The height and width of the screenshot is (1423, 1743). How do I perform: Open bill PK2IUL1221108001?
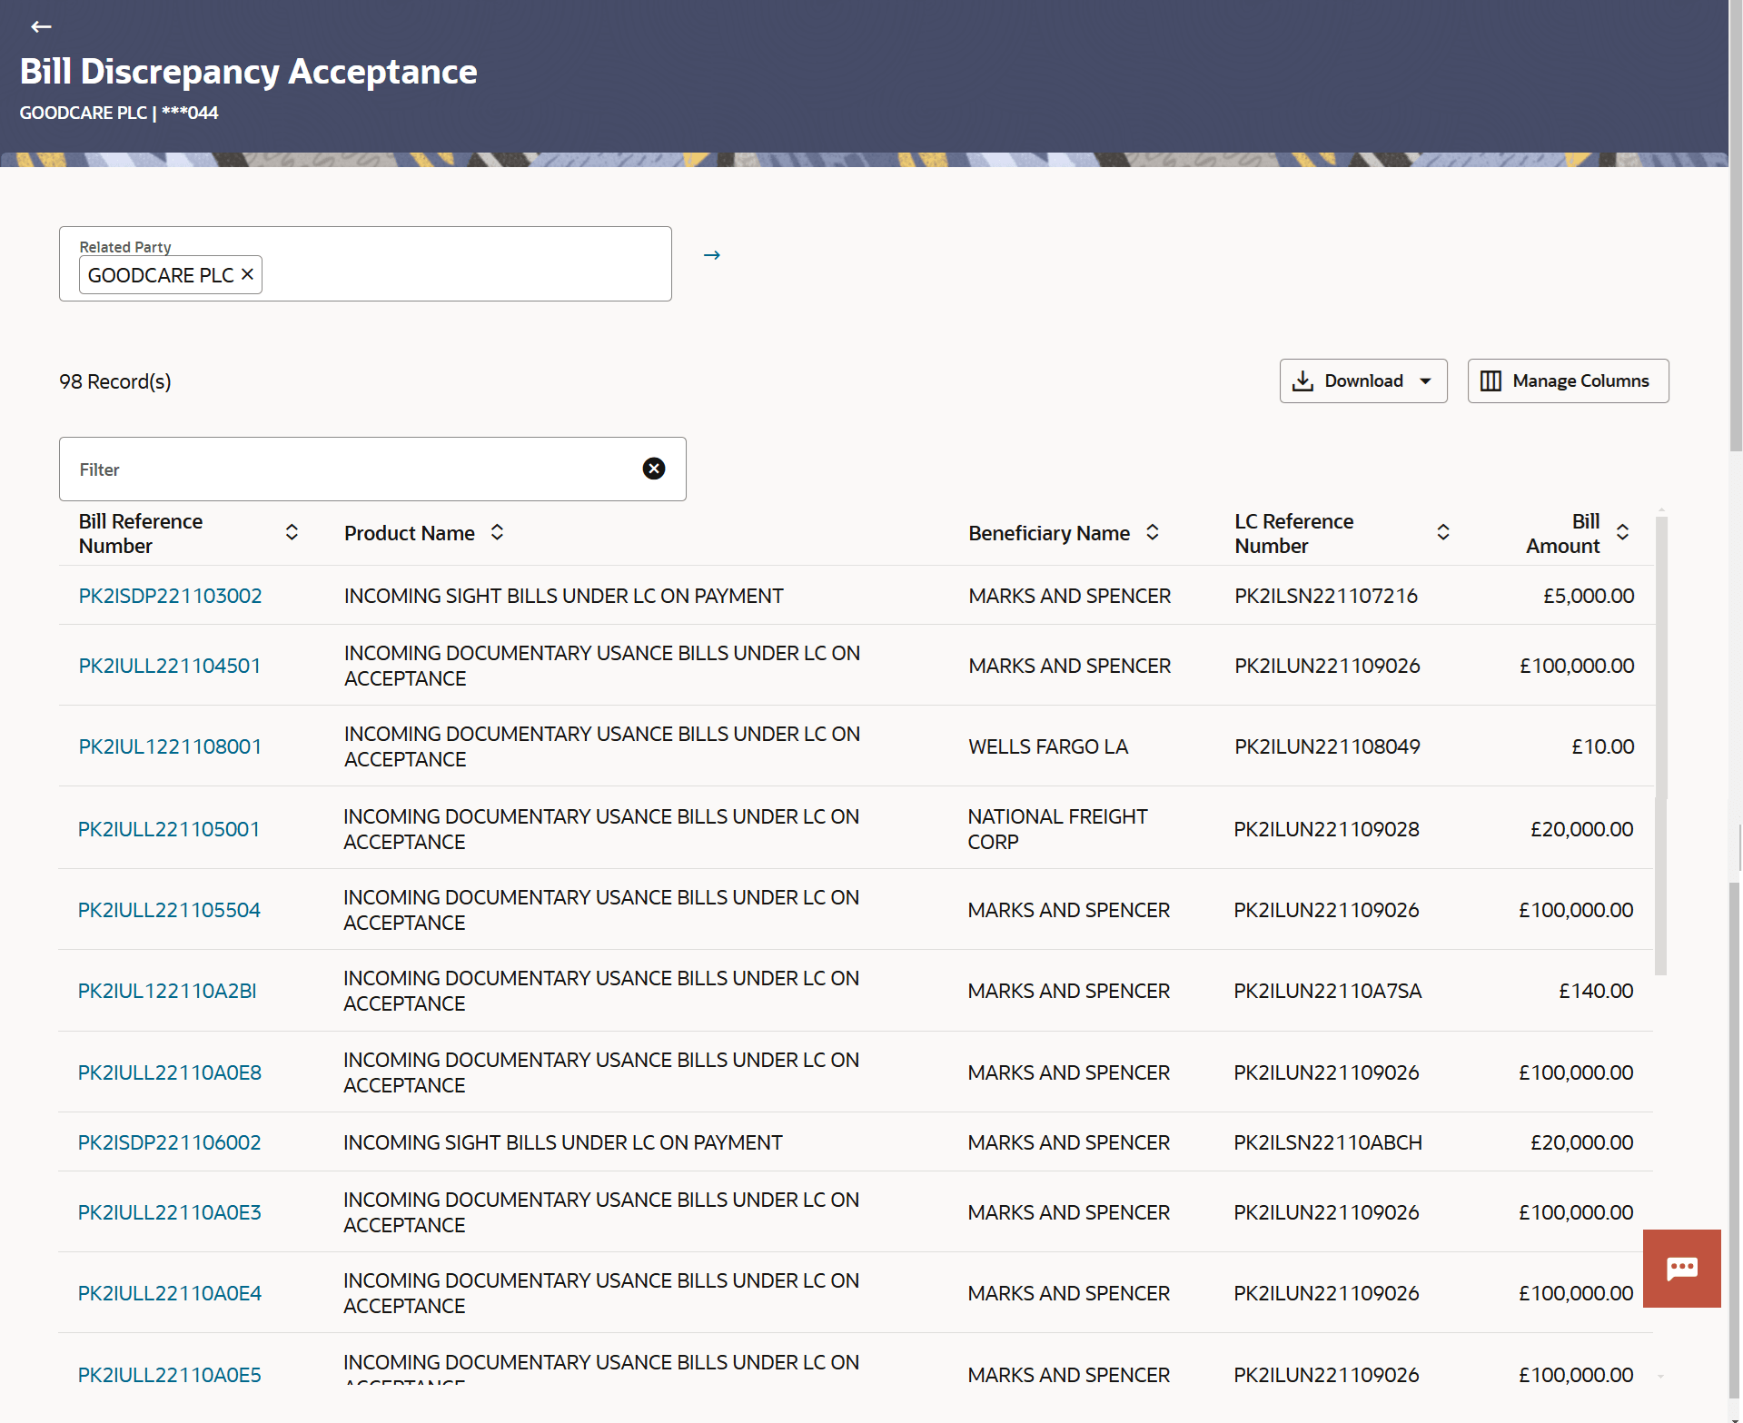170,746
